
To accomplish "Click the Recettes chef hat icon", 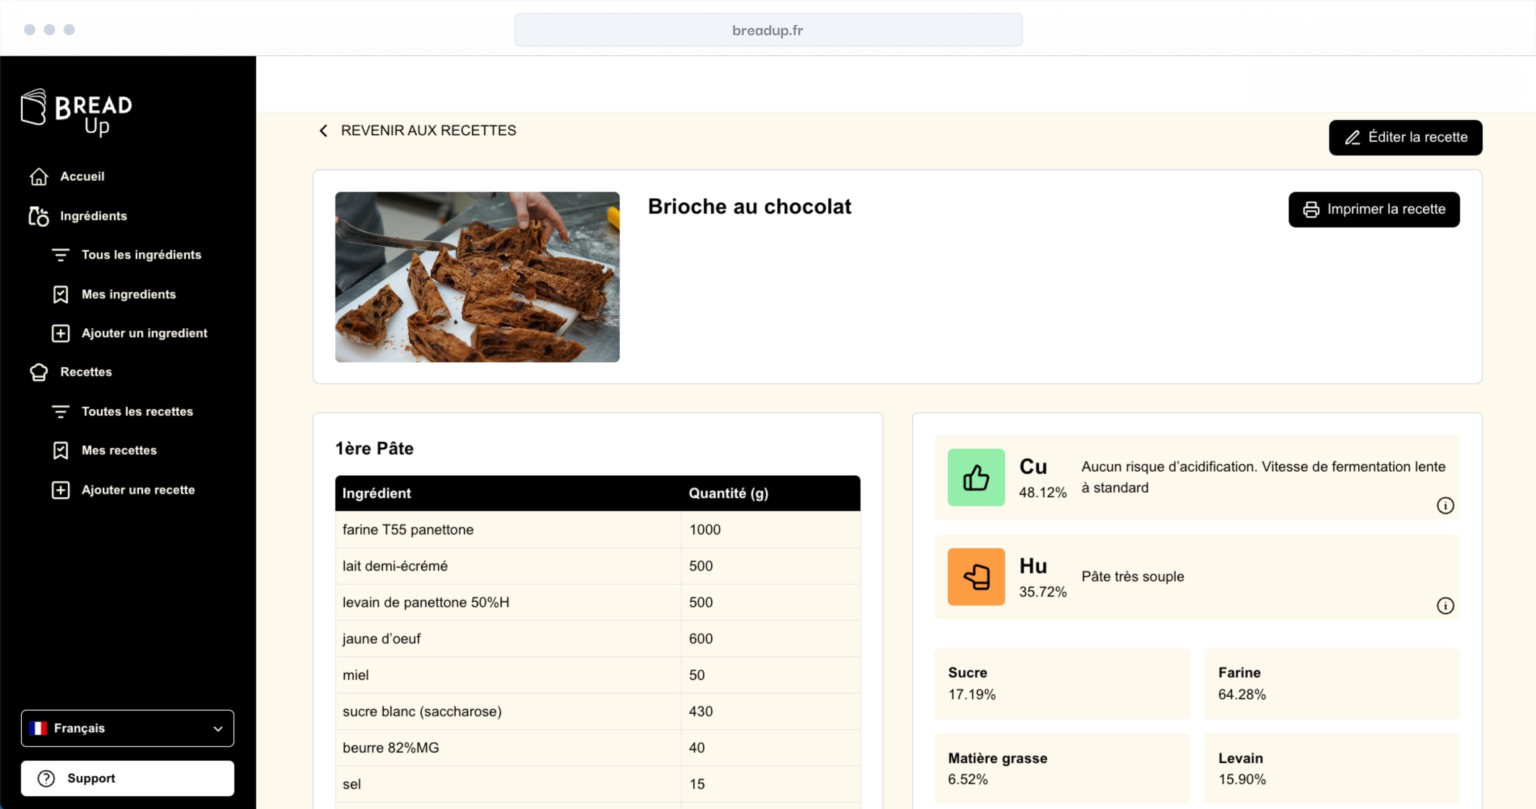I will [x=39, y=372].
